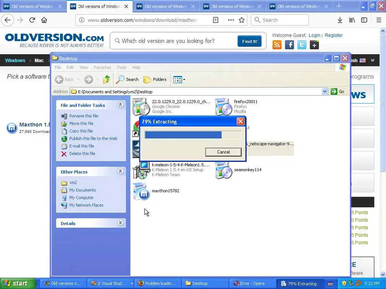Click the Login link
386x289 pixels.
tap(314, 35)
